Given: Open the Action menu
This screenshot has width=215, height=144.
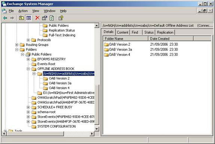Looking at the screenshot, I should click(x=23, y=11).
